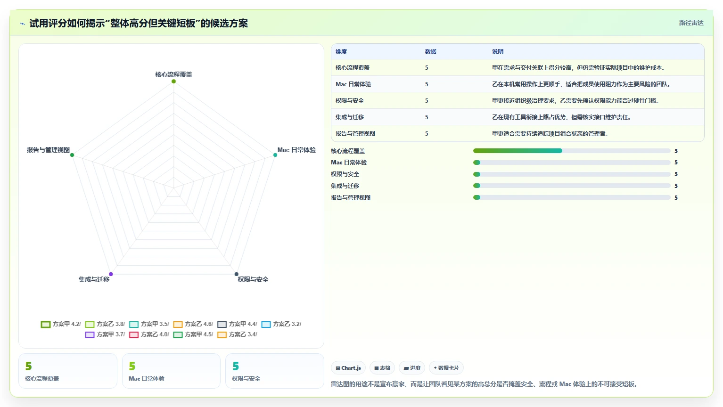723x407 pixels.
Task: Click the 集成与迁移 radar axis label
Action: click(x=94, y=279)
